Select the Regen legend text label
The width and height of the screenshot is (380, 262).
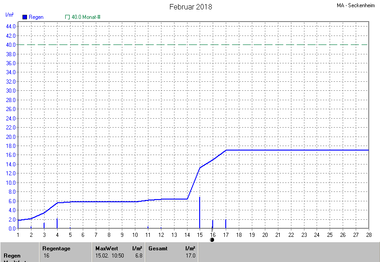click(36, 17)
